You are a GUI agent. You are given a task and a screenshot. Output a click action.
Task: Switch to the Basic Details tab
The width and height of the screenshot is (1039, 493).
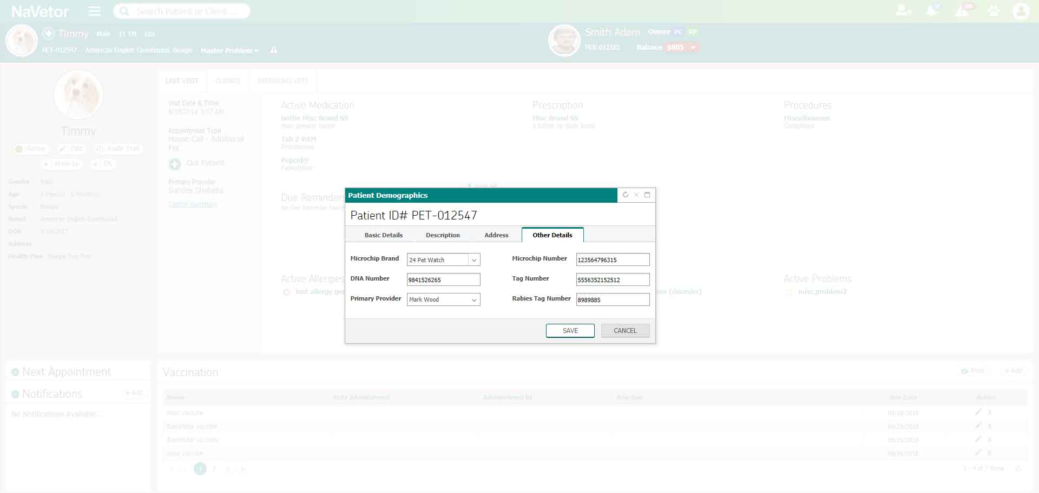[x=383, y=235]
